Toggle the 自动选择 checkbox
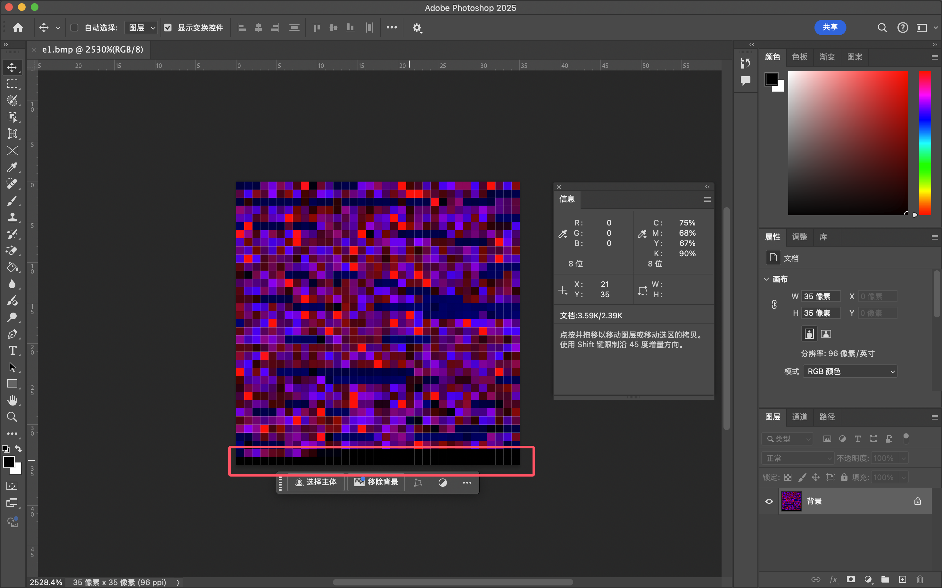Viewport: 942px width, 588px height. 74,28
